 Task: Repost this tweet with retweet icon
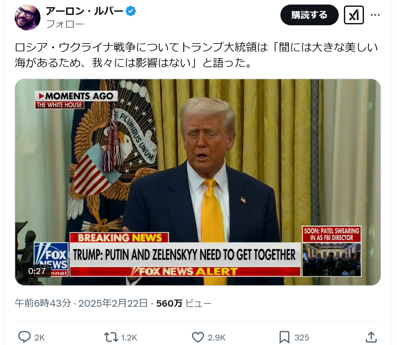(x=111, y=337)
